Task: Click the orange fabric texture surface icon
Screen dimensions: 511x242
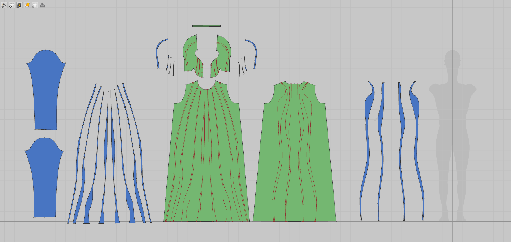Action: point(27,5)
